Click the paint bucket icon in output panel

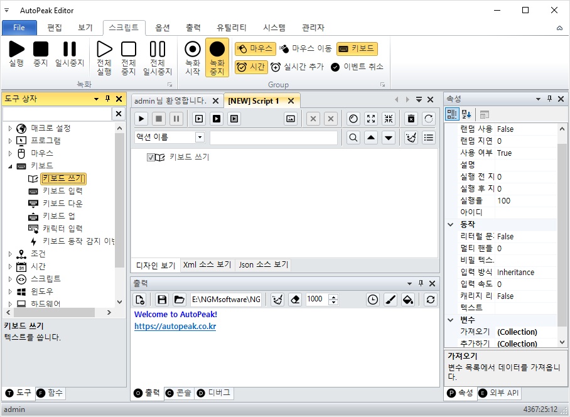[408, 300]
